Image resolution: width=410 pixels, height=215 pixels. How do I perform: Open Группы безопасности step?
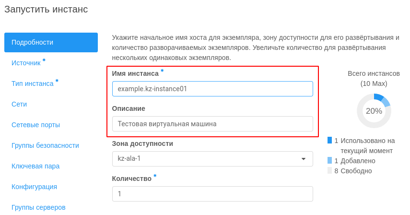(45, 146)
